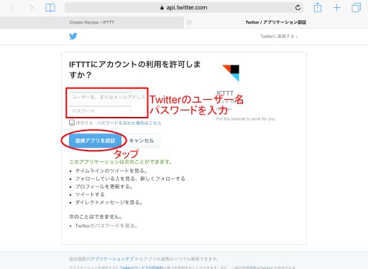This screenshot has height=269, width=368.
Task: Click the Twitter bird logo
Action: [73, 36]
